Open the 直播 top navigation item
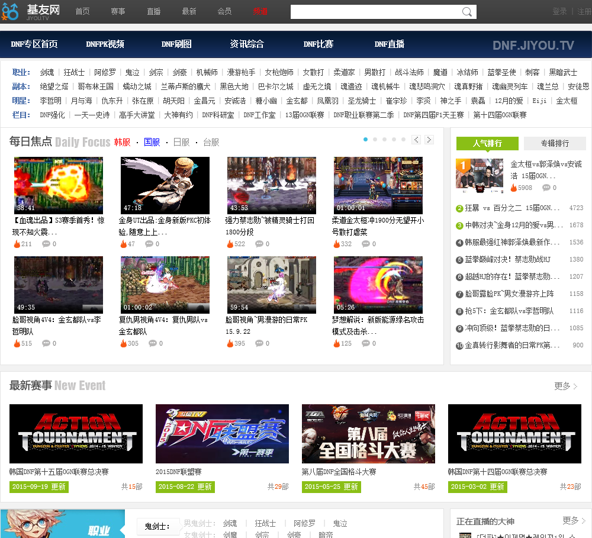This screenshot has width=592, height=538. [x=154, y=11]
